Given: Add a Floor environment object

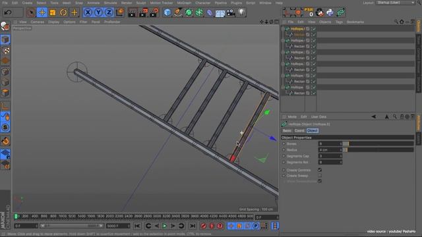Looking at the screenshot, I should 220,13.
